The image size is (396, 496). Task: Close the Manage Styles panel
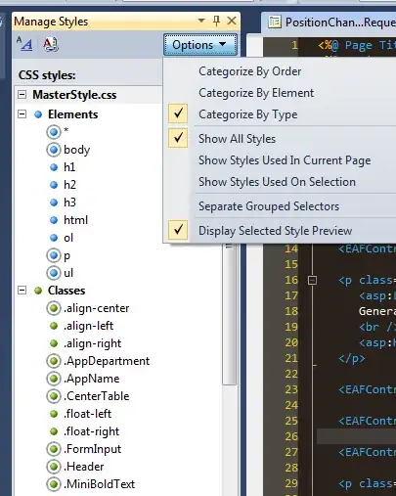pos(232,21)
